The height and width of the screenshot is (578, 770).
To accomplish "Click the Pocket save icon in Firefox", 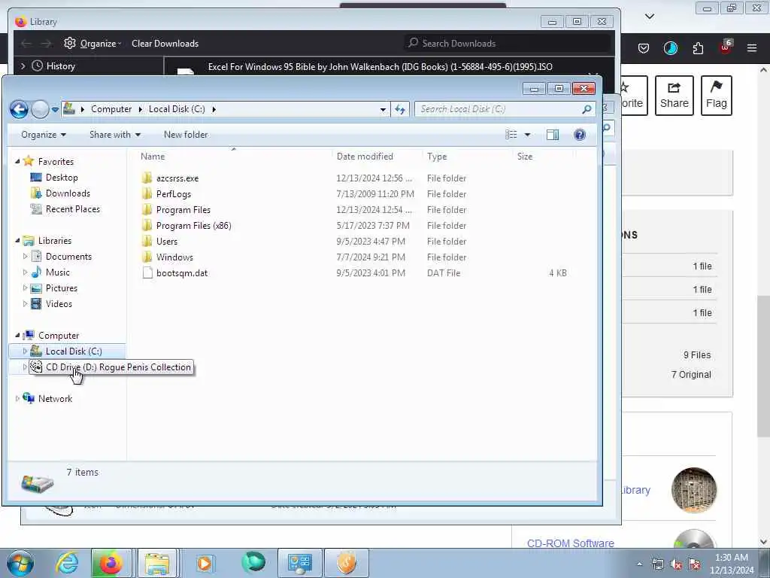I will pyautogui.click(x=644, y=47).
